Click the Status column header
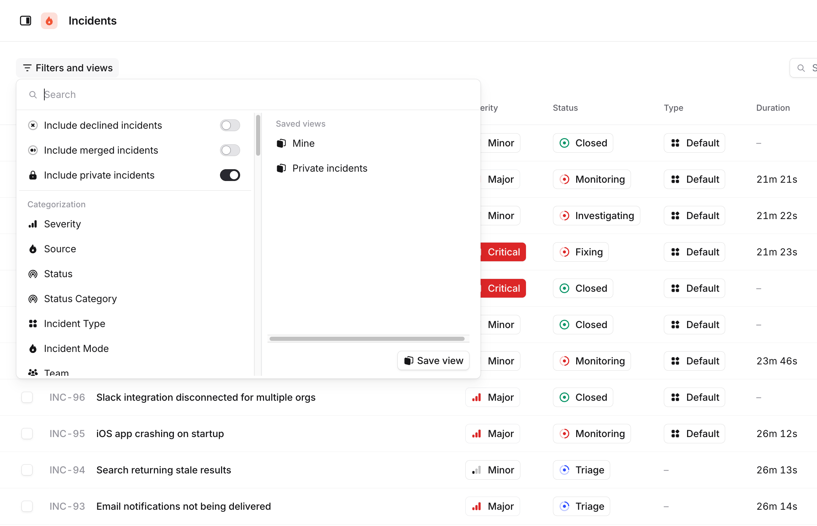This screenshot has height=526, width=817. [x=565, y=108]
